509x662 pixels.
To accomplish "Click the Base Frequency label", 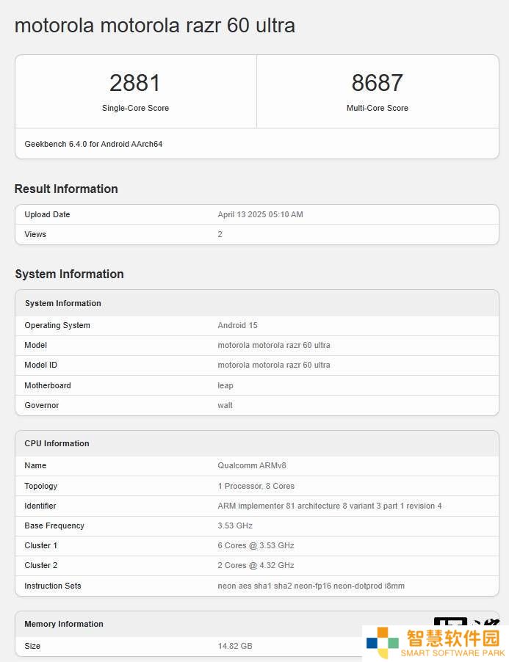I will 54,525.
